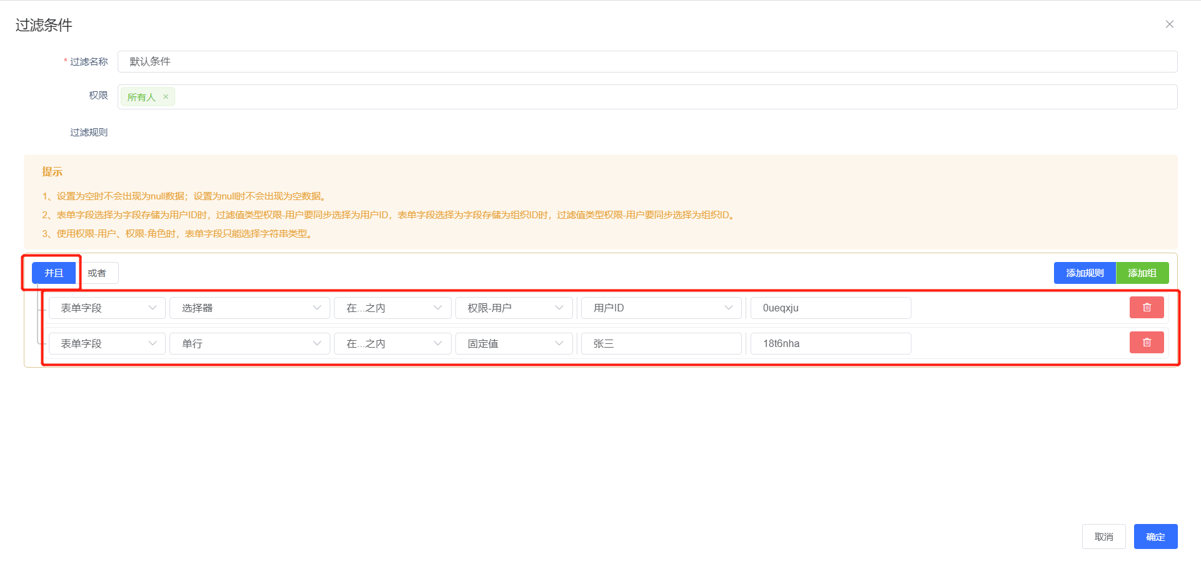Expand the 固定值 value type dropdown
Viewport: 1201px width, 564px height.
click(514, 344)
